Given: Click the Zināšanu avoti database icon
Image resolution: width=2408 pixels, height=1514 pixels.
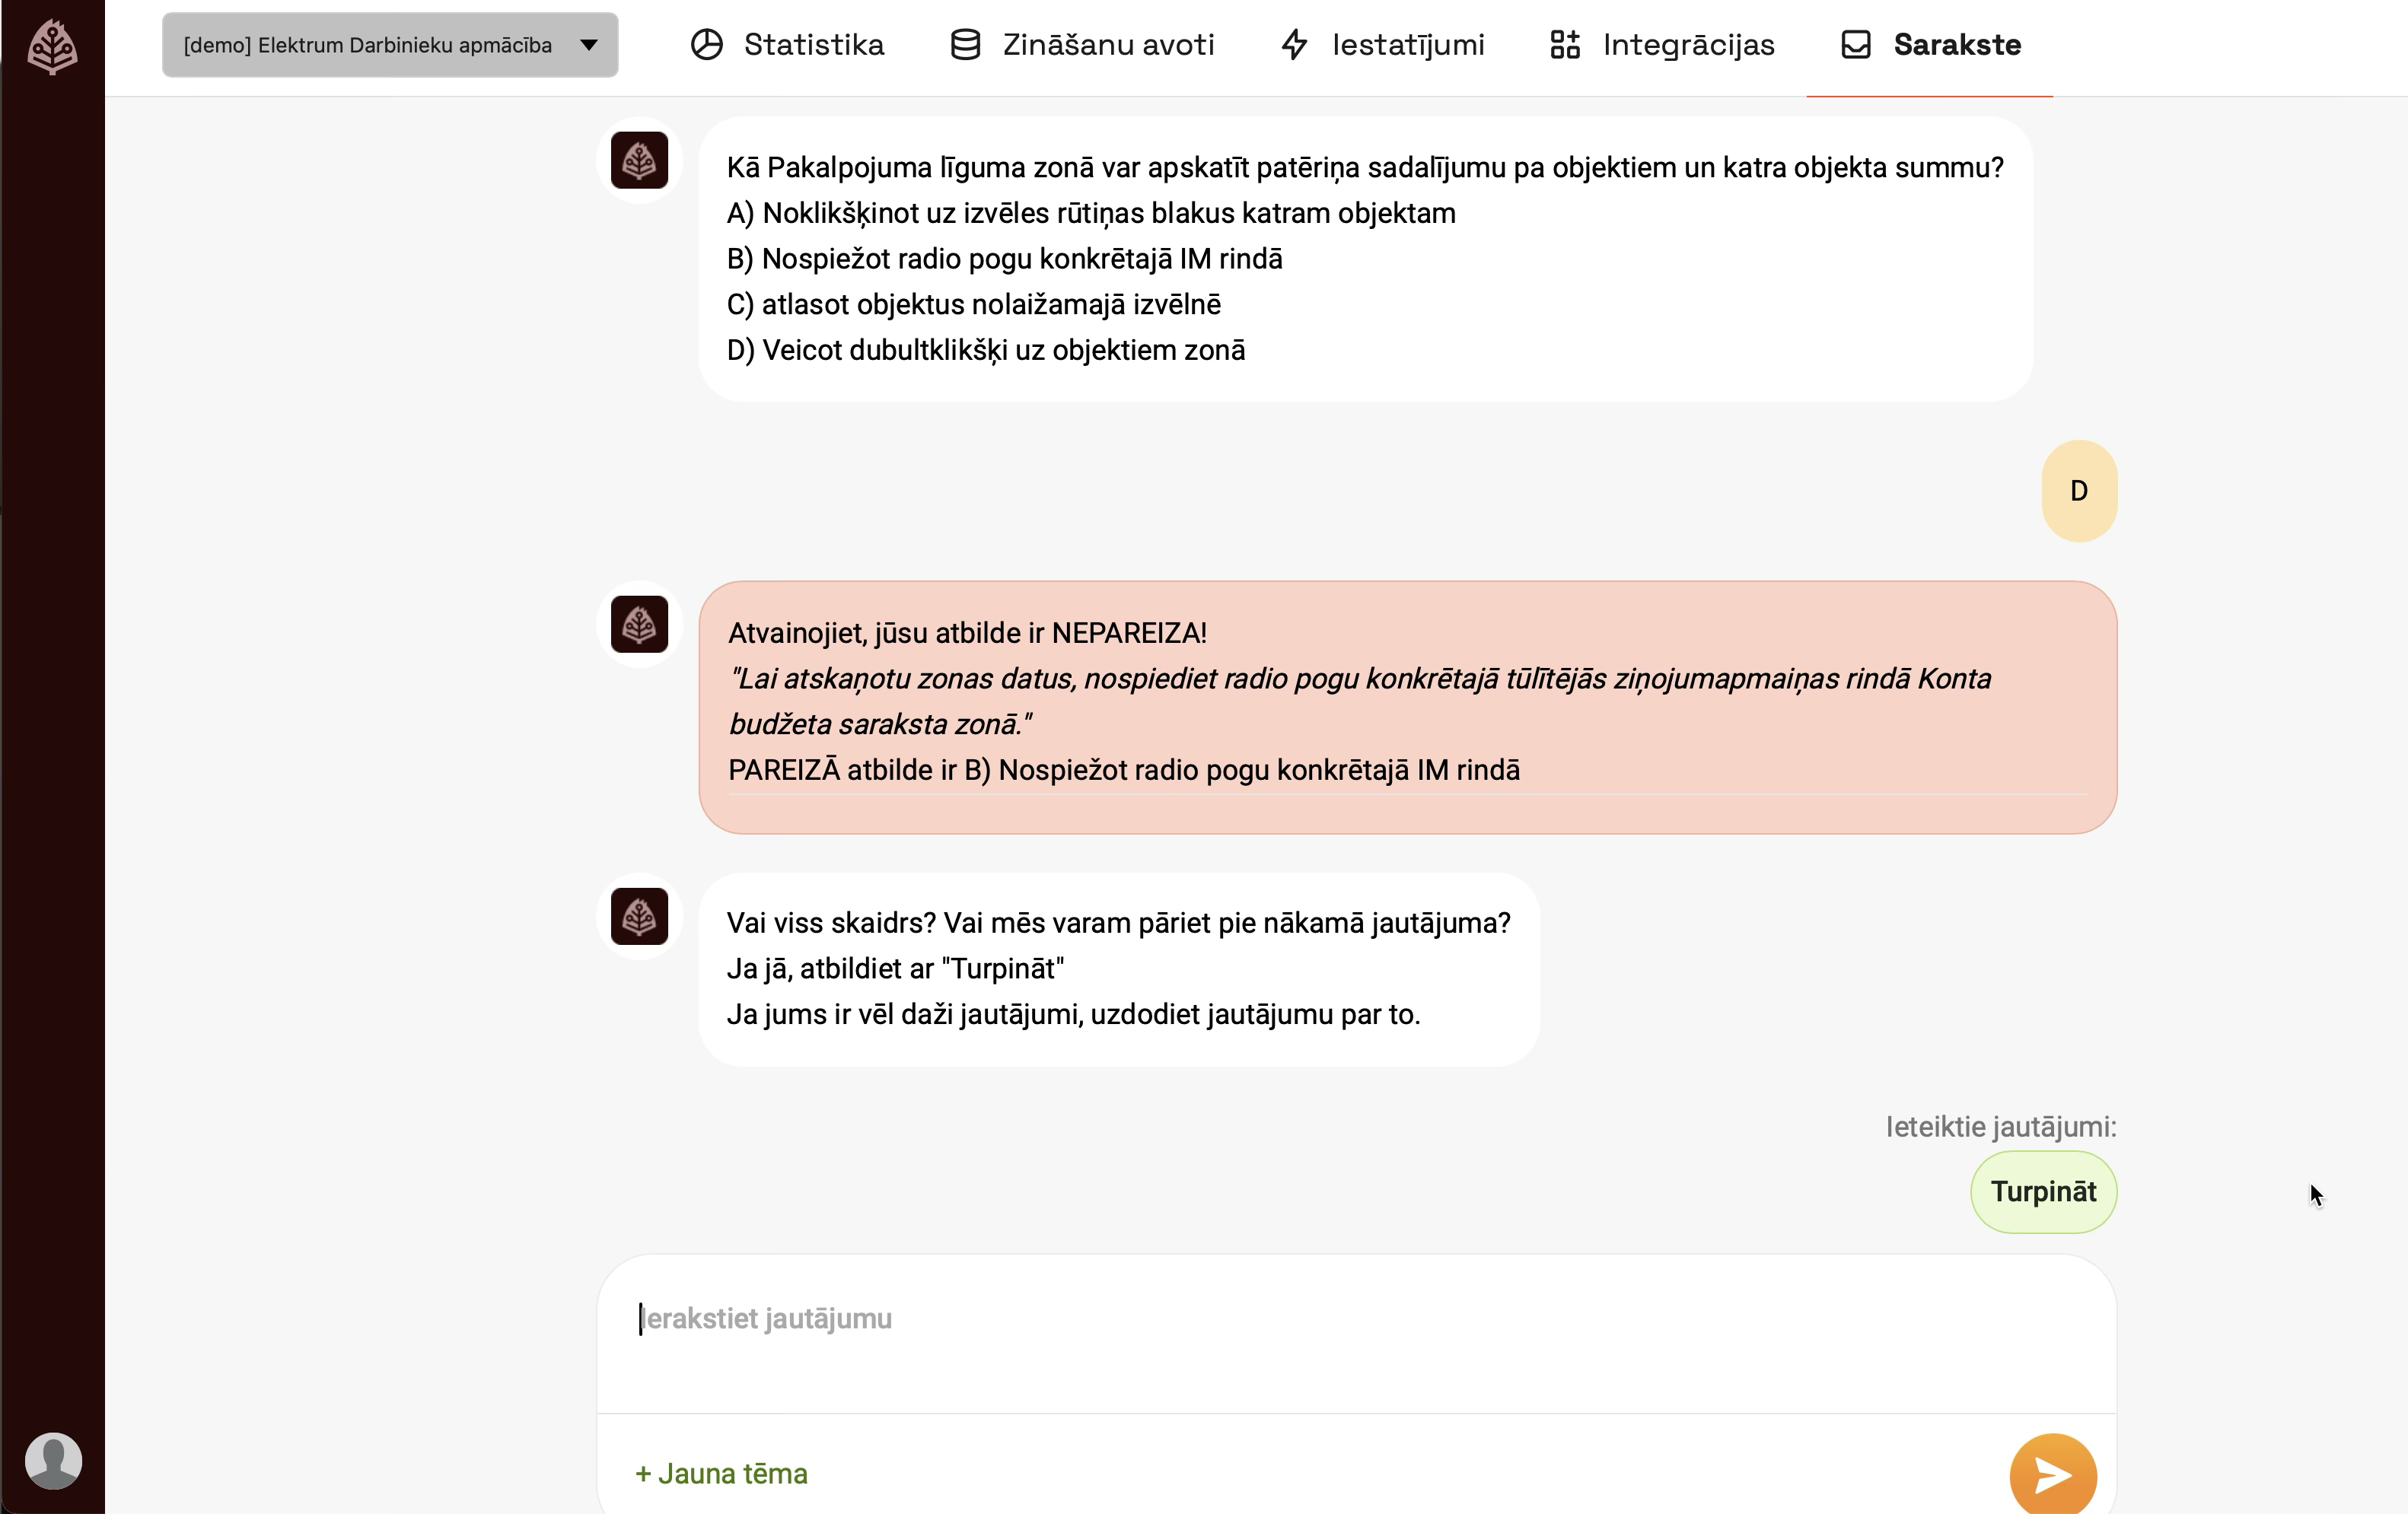Looking at the screenshot, I should pos(965,45).
